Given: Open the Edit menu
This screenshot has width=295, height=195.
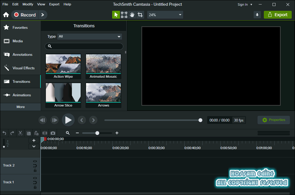Looking at the screenshot, I should pos(15,4).
